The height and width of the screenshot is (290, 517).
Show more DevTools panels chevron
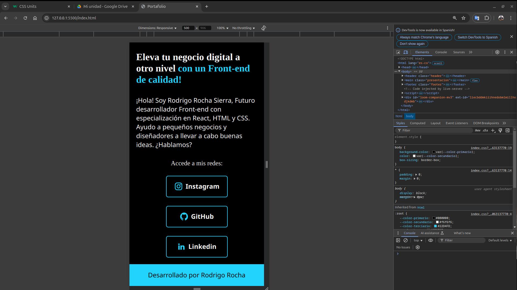pos(471,52)
